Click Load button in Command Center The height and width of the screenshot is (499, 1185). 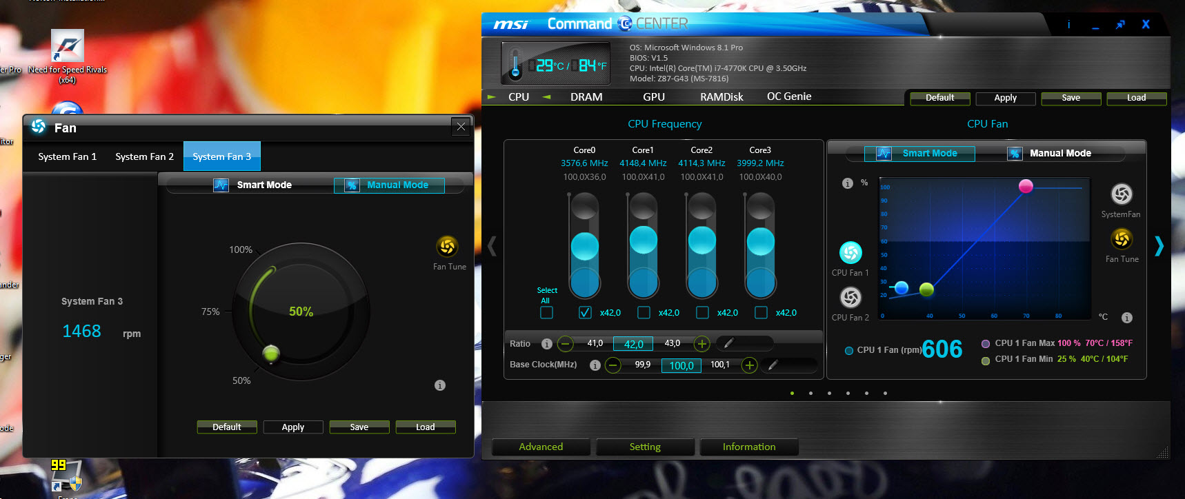tap(1137, 98)
